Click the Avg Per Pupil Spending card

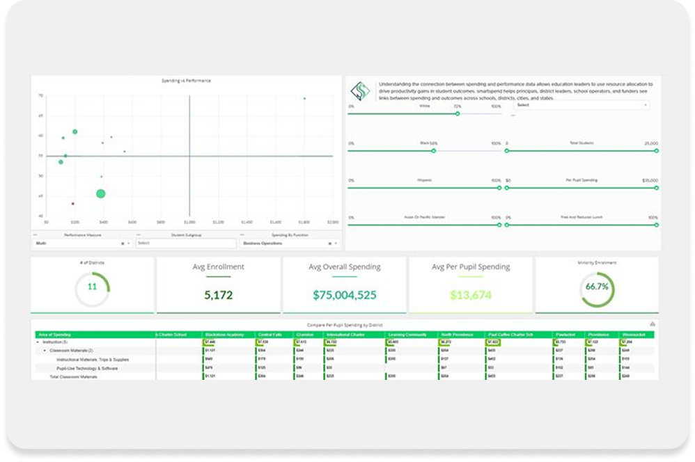(x=470, y=285)
